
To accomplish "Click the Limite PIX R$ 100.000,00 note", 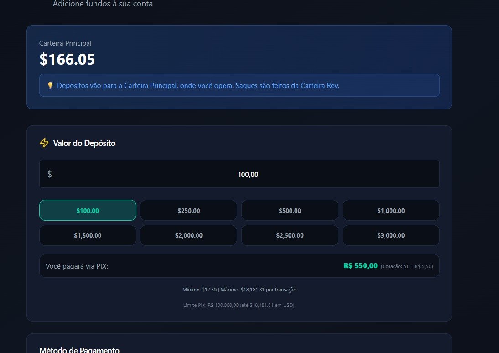I will [x=239, y=305].
